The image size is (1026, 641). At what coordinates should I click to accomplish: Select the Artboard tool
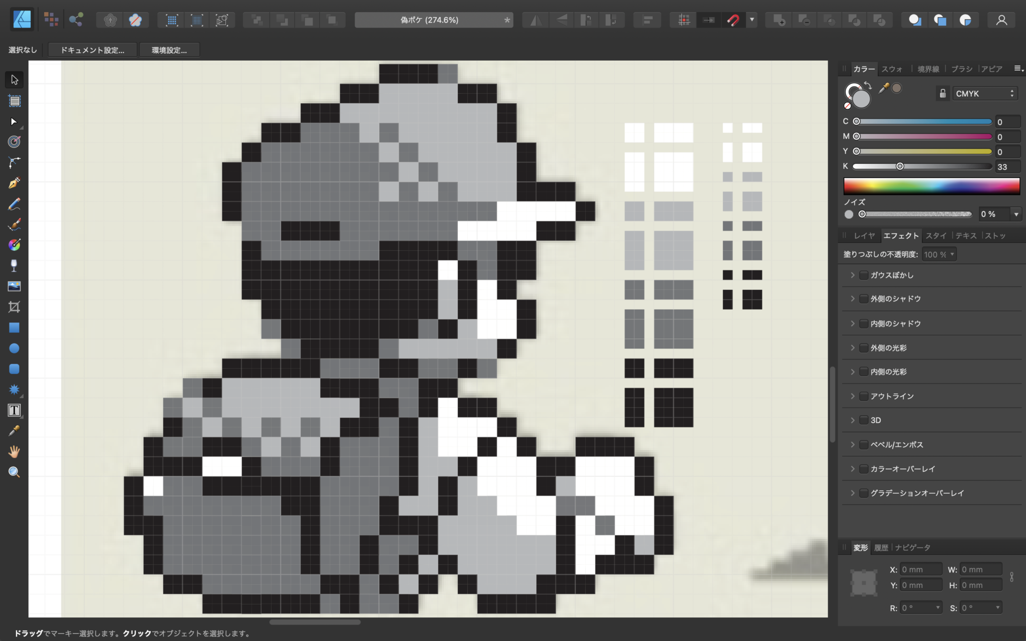[14, 101]
